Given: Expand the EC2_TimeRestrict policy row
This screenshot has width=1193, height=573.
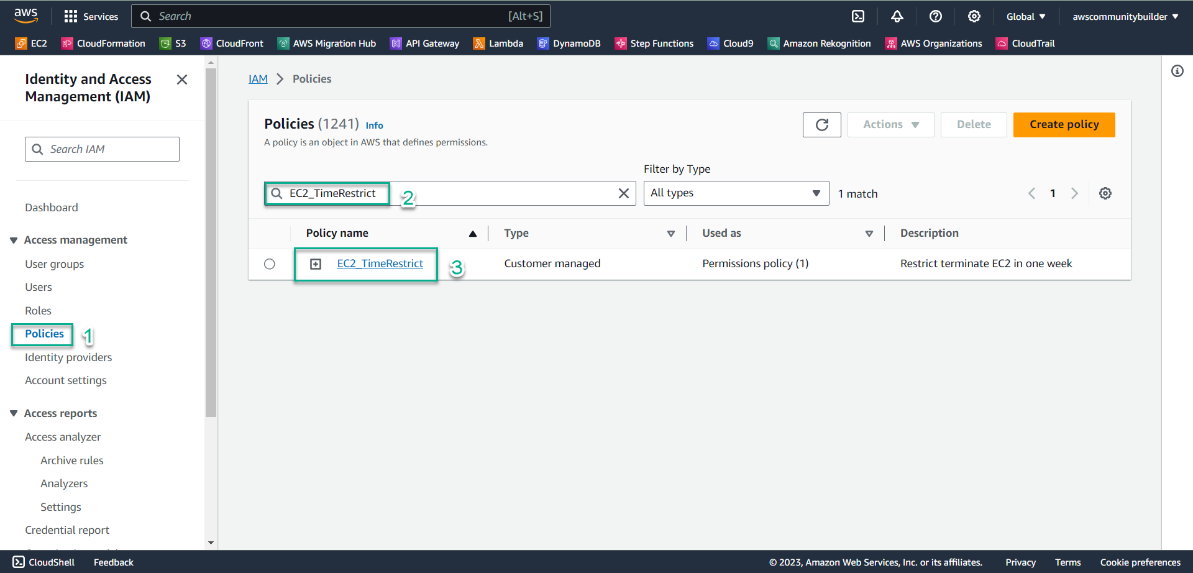Looking at the screenshot, I should [316, 264].
